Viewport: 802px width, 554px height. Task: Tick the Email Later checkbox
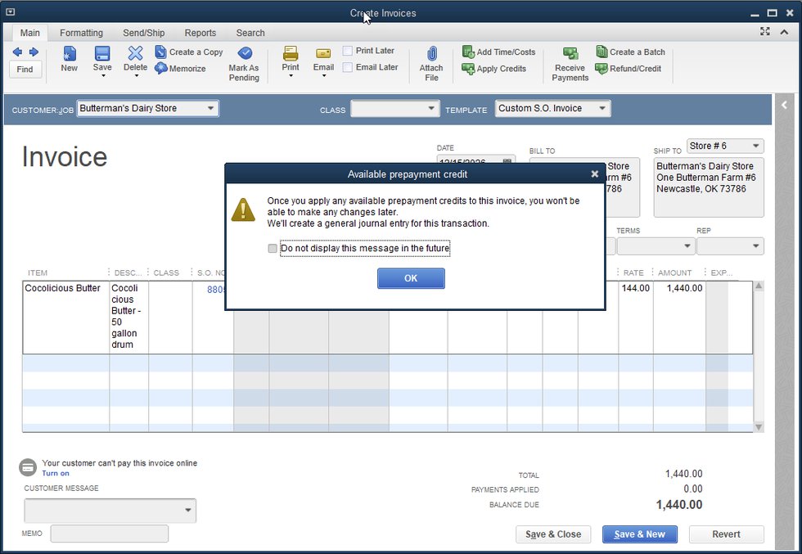348,68
